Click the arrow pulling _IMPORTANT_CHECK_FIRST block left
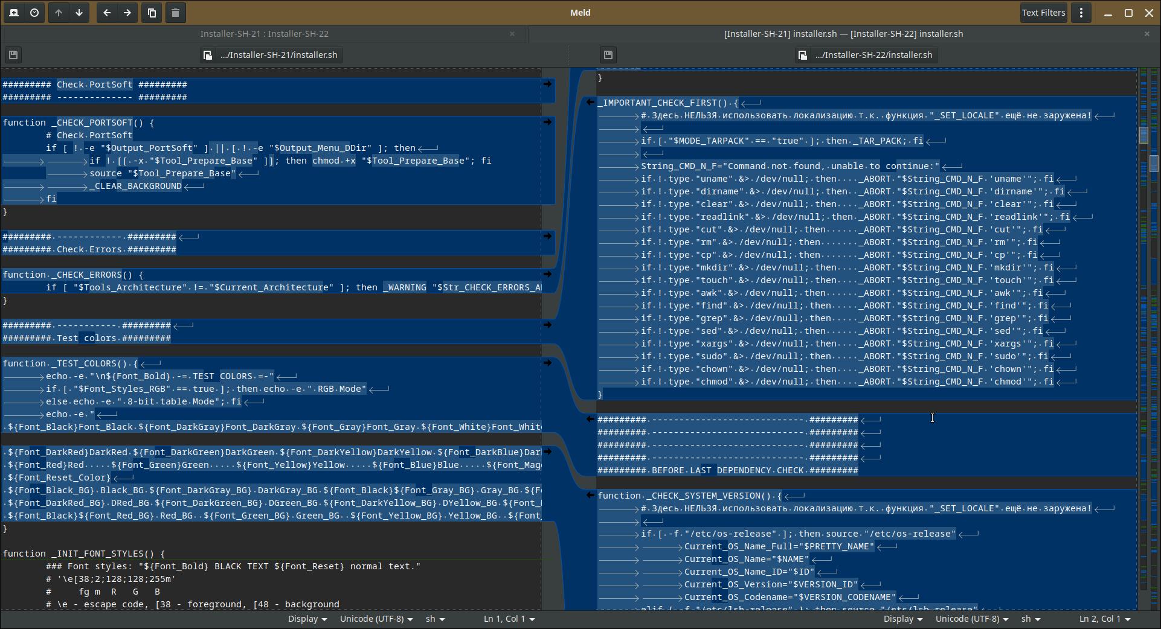1161x629 pixels. pyautogui.click(x=590, y=103)
